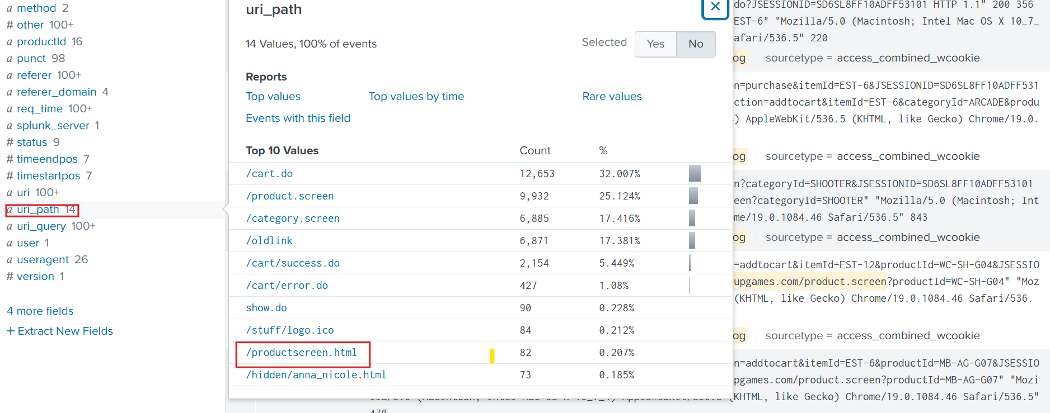The width and height of the screenshot is (1050, 413).
Task: Close the uri_path field popup
Action: click(715, 7)
